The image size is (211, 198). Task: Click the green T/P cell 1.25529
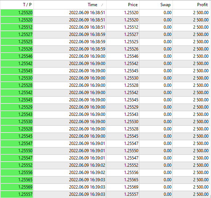coord(17,107)
